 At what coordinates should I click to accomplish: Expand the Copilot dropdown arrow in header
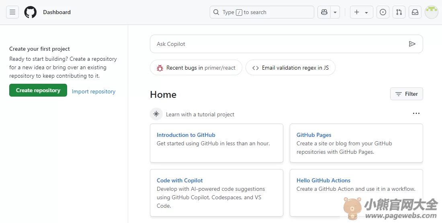pyautogui.click(x=335, y=12)
